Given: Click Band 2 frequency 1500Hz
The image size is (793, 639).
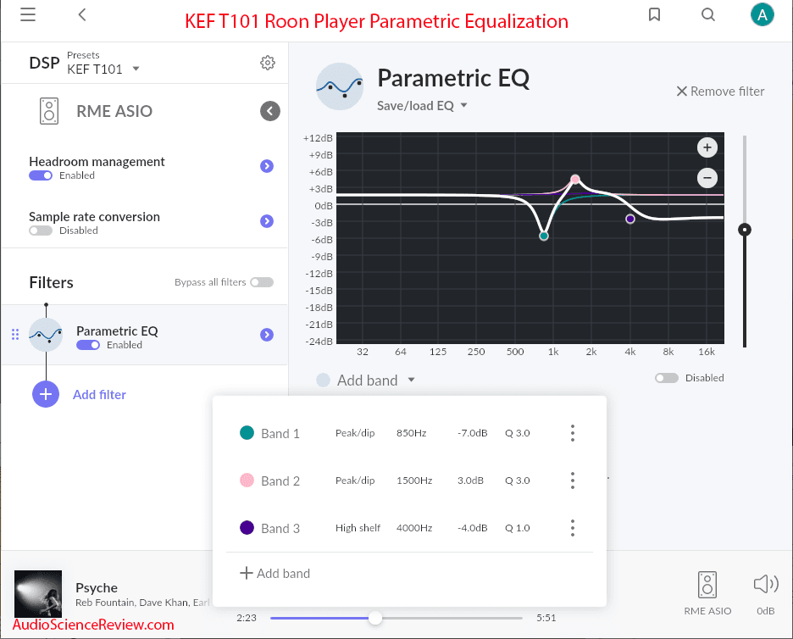Looking at the screenshot, I should [x=414, y=481].
